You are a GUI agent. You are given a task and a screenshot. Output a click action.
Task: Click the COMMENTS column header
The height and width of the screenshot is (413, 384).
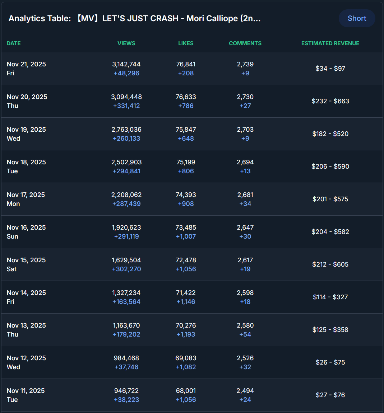click(x=245, y=43)
